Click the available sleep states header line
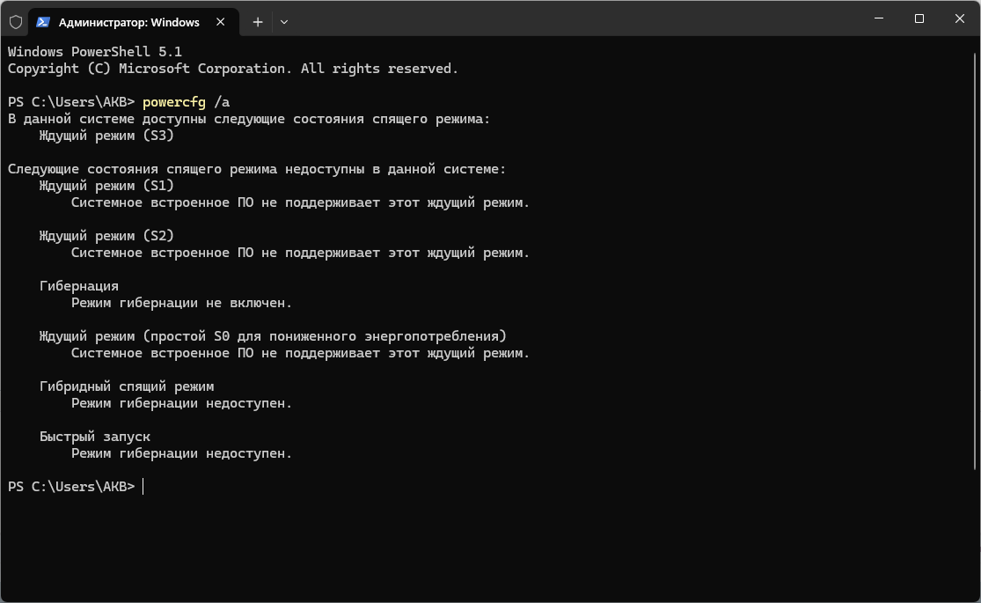 pos(249,119)
